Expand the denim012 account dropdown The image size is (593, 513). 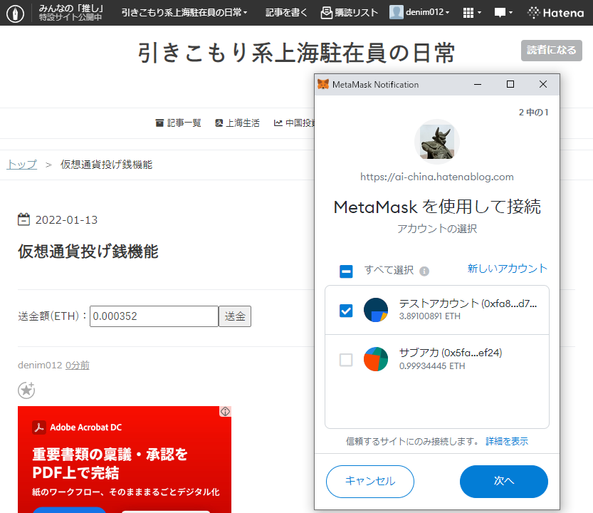[419, 12]
